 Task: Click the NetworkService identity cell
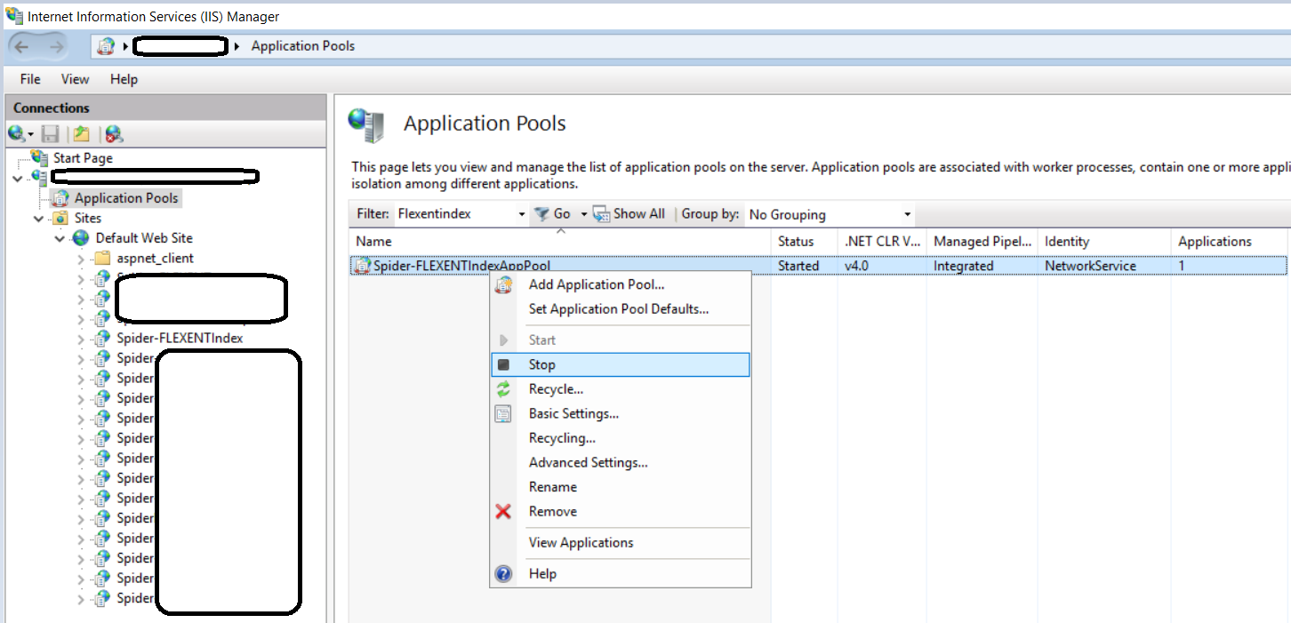pos(1090,266)
